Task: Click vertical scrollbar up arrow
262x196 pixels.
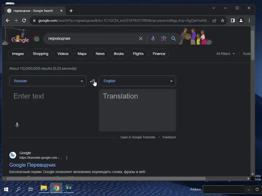Action: (253, 28)
